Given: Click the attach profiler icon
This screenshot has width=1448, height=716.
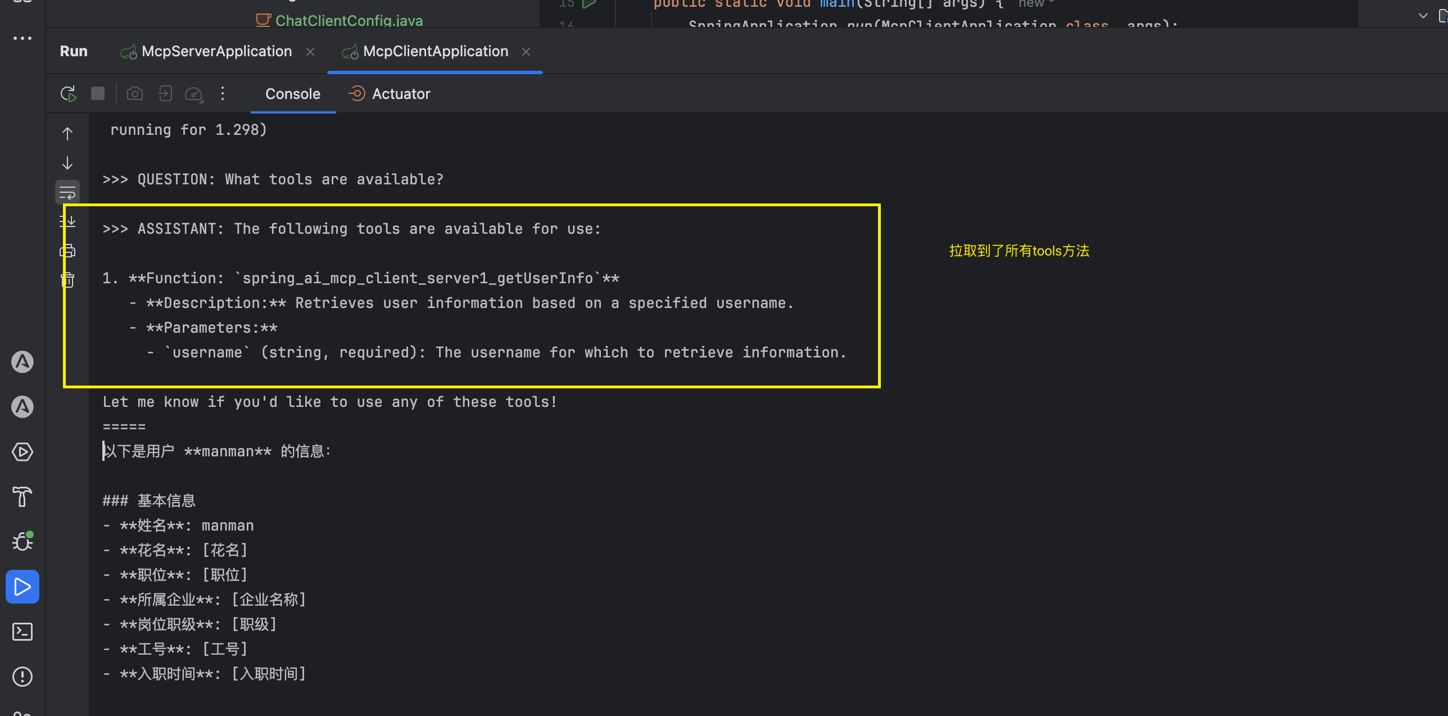Looking at the screenshot, I should tap(193, 94).
